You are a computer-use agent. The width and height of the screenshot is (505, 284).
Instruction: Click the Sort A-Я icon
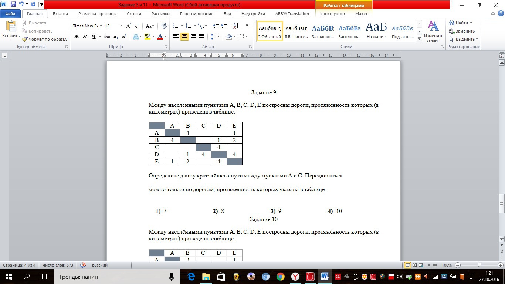click(235, 26)
